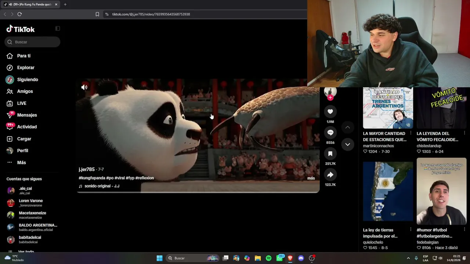This screenshot has height=264, width=470.
Task: Open followed account BALDO ARGENTINA
Action: coord(32,227)
